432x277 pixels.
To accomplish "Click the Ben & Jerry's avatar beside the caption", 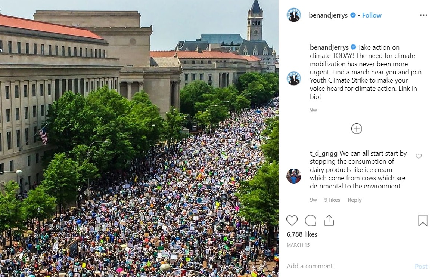I will pyautogui.click(x=294, y=79).
